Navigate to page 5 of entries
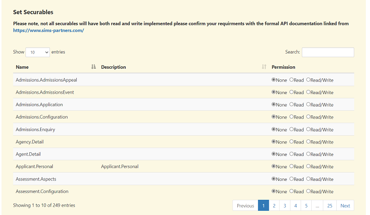Screen dimensions: 370x215 (306, 206)
